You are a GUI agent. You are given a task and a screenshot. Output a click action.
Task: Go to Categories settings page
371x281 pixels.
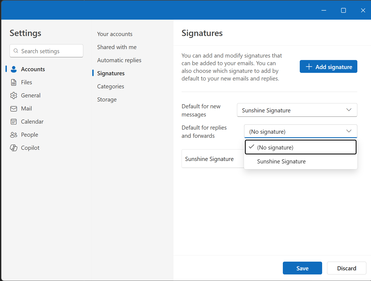[111, 86]
